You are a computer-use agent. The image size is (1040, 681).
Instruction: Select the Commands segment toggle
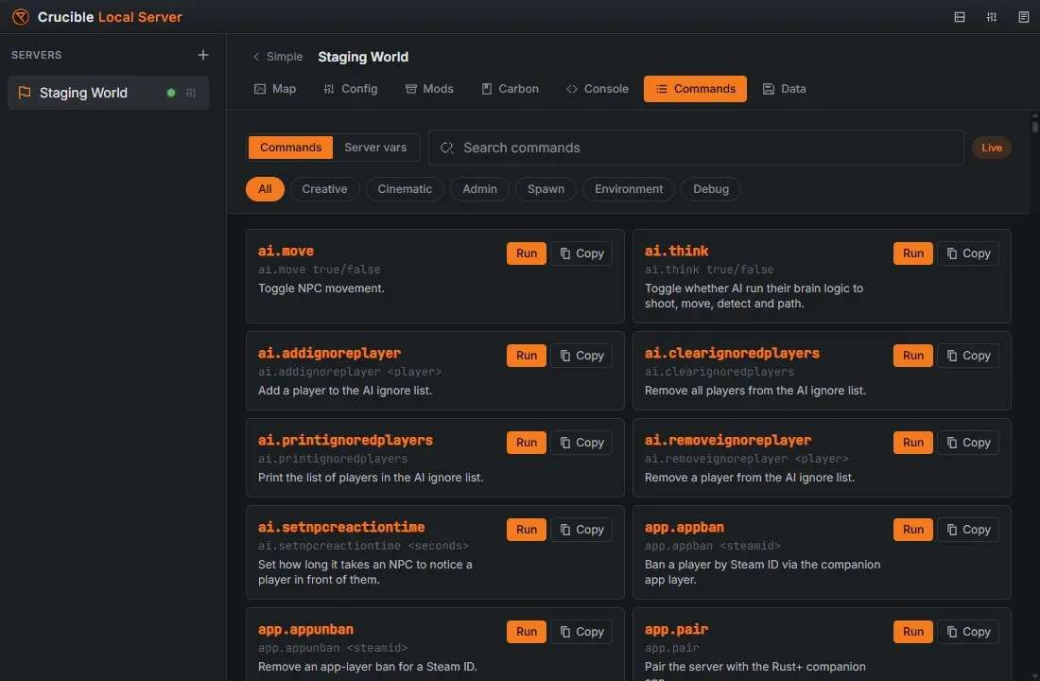tap(290, 148)
